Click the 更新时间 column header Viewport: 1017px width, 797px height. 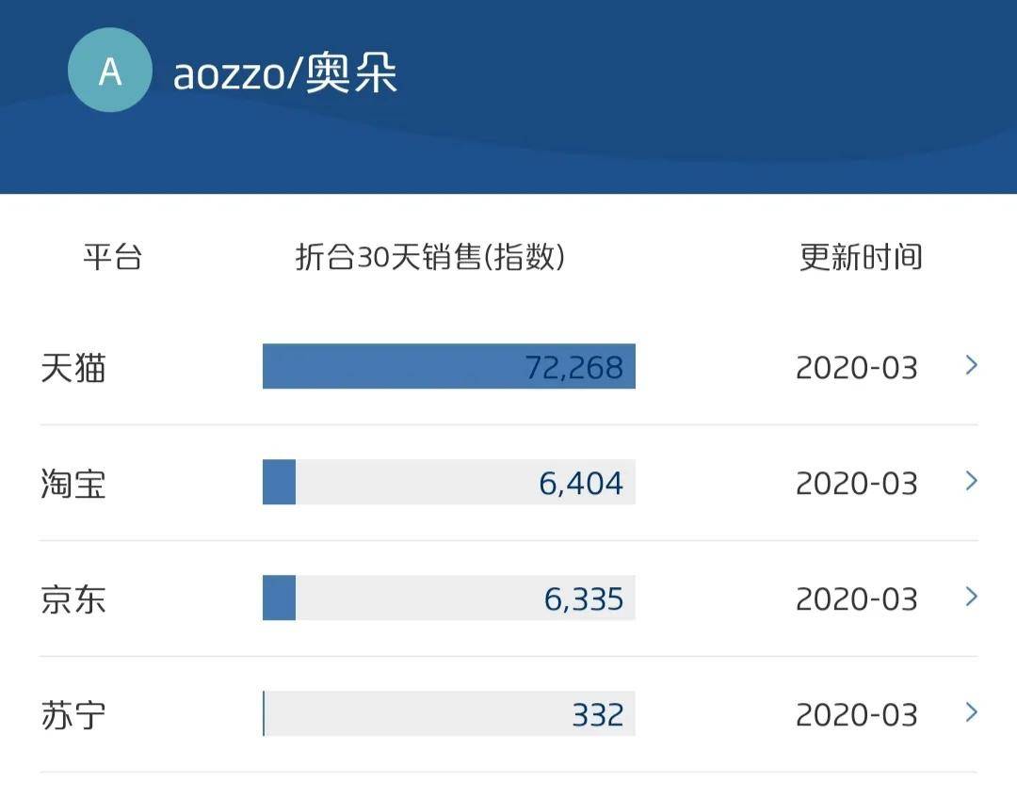click(861, 257)
